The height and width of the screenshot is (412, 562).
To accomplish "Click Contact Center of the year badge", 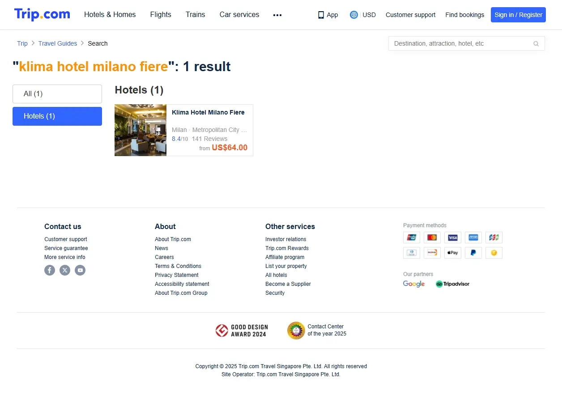I will 317,331.
